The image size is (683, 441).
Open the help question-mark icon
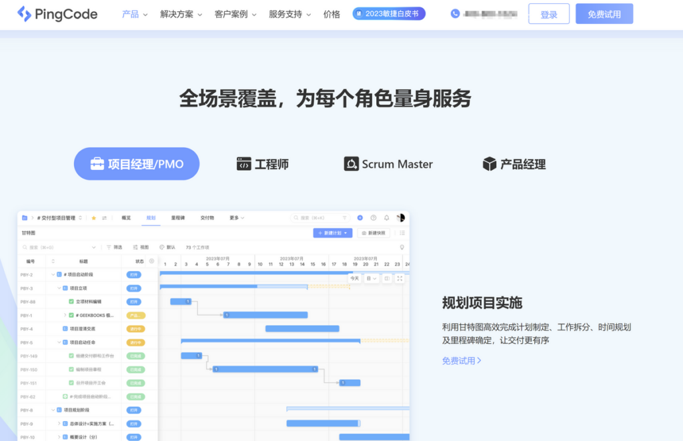pos(374,218)
